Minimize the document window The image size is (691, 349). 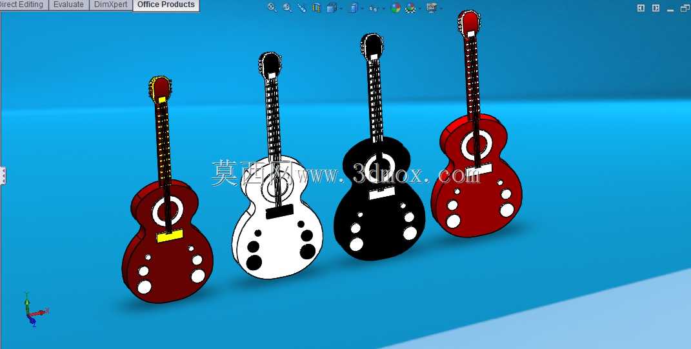pos(670,9)
